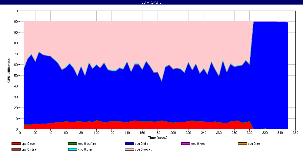Click the 360 tick label on the x-axis
Image resolution: width=303 pixels, height=153 pixels.
pyautogui.click(x=295, y=133)
